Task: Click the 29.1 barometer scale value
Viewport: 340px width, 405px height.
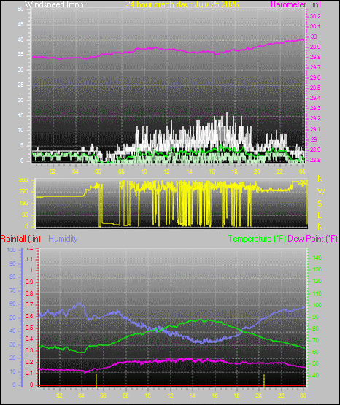Action: 315,129
